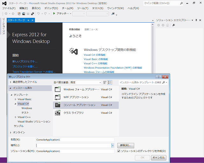Switch to the Latest News tab
This screenshot has width=204, height=163.
click(x=91, y=30)
